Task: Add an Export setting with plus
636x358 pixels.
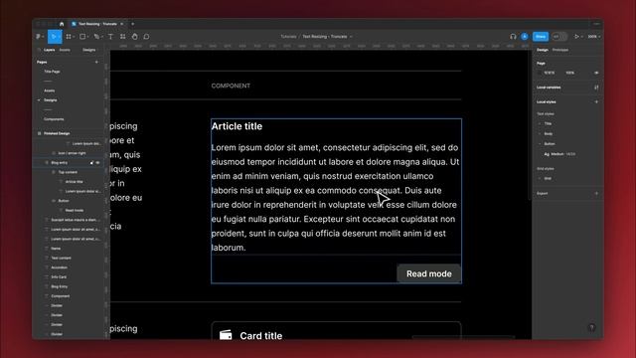Action: click(596, 194)
